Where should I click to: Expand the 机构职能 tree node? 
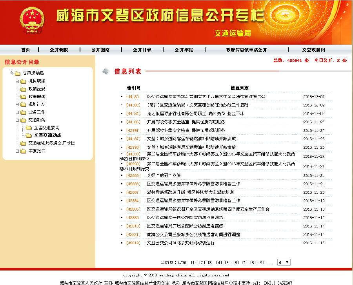pyautogui.click(x=17, y=81)
